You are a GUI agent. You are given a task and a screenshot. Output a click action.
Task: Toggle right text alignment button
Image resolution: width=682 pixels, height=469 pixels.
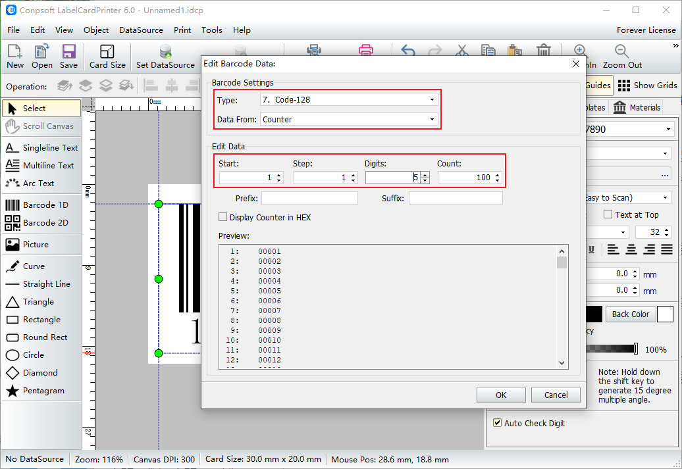point(649,249)
